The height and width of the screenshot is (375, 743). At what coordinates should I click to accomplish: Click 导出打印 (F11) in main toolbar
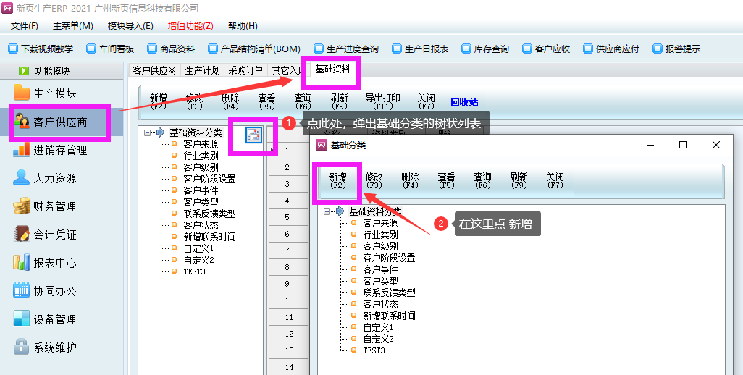(382, 102)
